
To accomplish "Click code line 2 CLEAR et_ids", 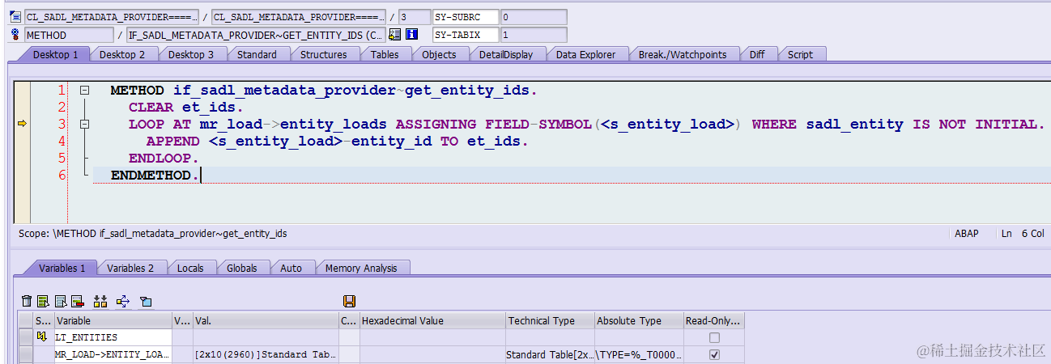I will [185, 107].
